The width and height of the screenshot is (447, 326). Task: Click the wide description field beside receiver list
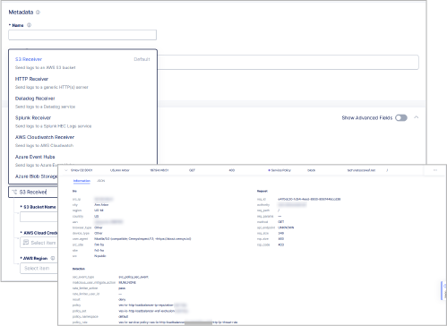click(x=288, y=62)
